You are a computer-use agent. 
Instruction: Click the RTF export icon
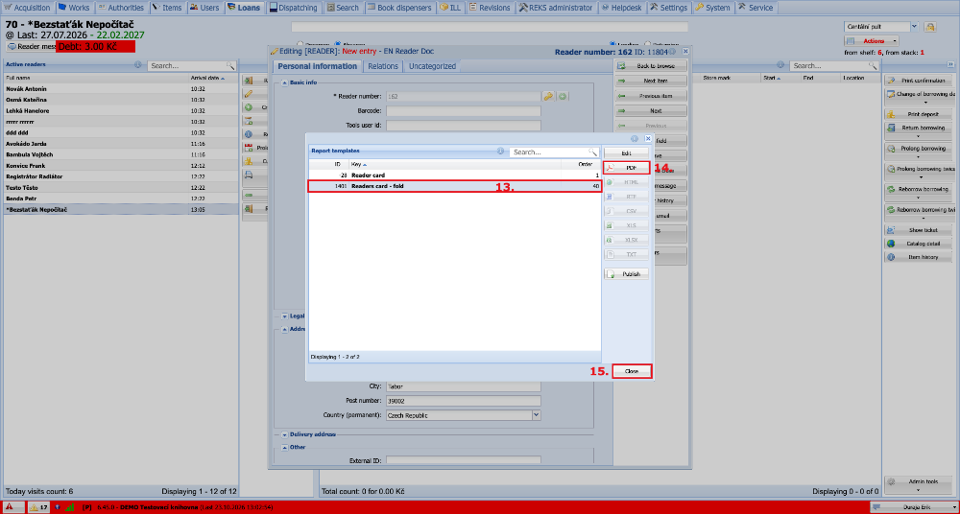coord(610,197)
